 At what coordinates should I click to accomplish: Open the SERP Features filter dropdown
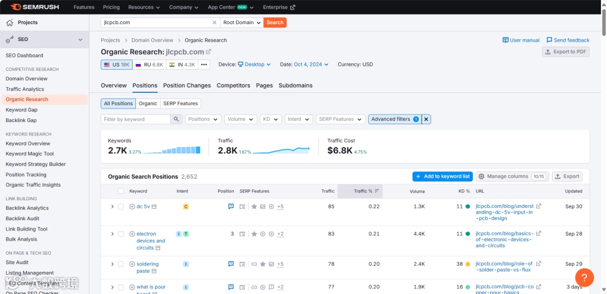pyautogui.click(x=341, y=119)
